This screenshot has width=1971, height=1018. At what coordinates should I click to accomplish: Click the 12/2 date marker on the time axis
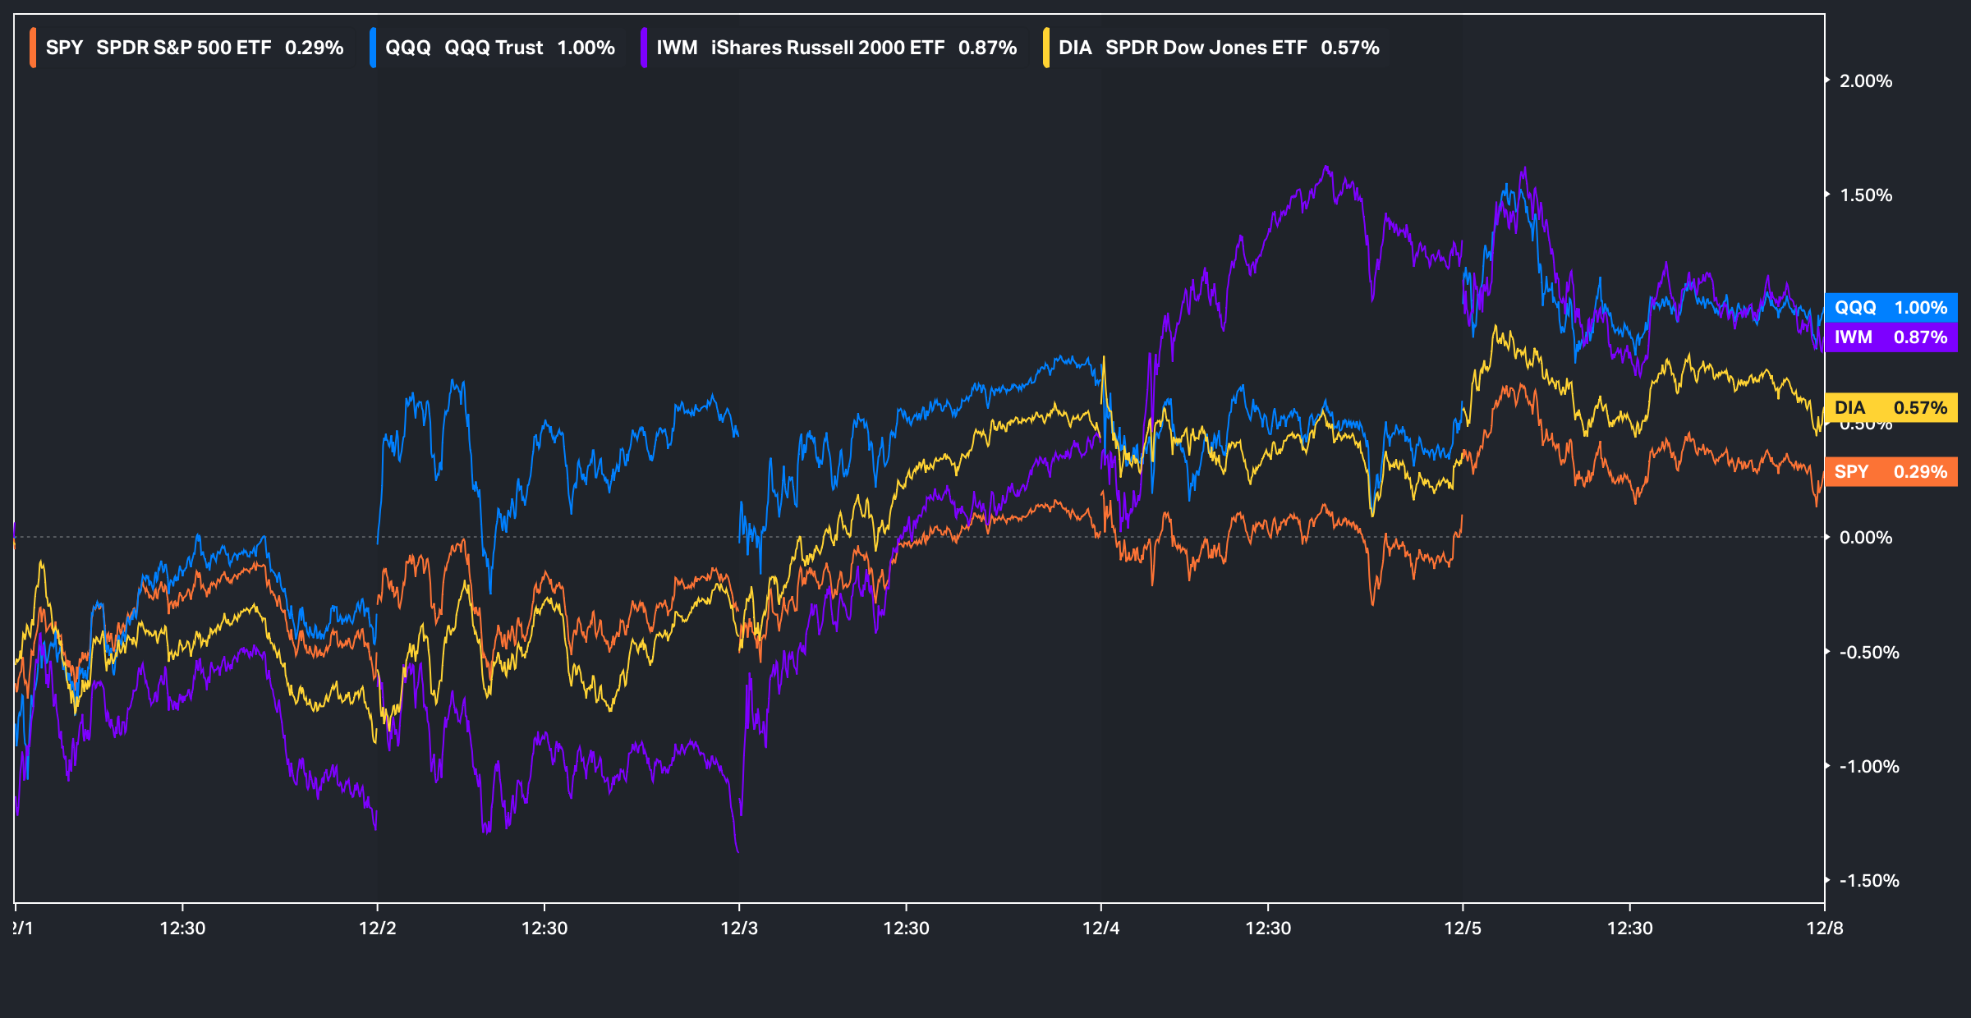[x=377, y=929]
